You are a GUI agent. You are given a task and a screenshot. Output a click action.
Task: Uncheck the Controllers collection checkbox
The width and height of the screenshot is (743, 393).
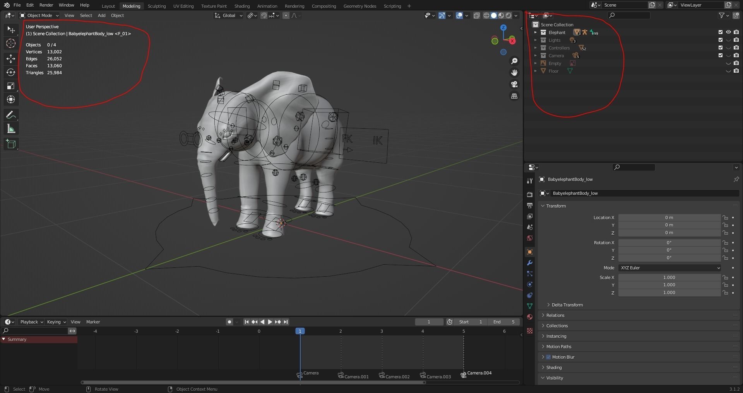721,48
